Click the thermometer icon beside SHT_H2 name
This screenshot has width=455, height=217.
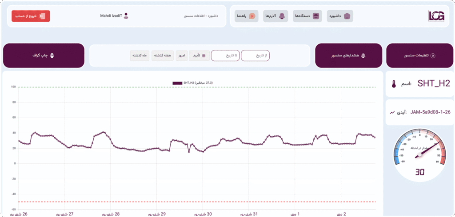394,84
